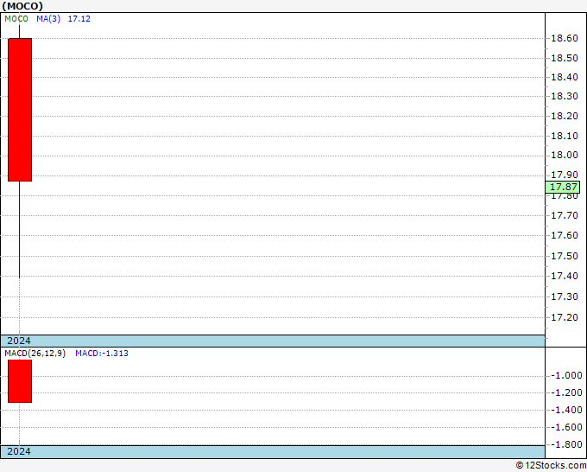Click the MACD:-1.313 value readout
The width and height of the screenshot is (587, 472).
point(102,354)
